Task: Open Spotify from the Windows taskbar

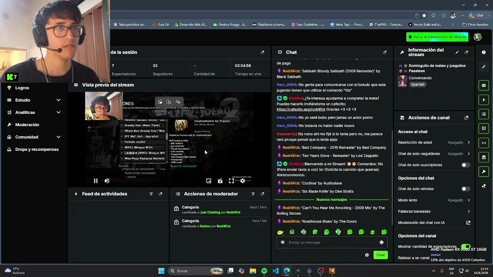Action: [264, 271]
